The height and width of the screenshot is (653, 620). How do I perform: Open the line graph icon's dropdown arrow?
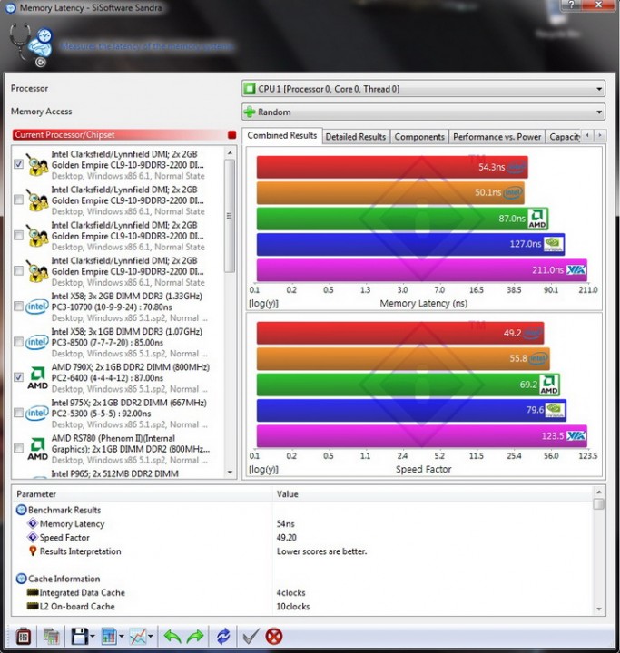(151, 637)
